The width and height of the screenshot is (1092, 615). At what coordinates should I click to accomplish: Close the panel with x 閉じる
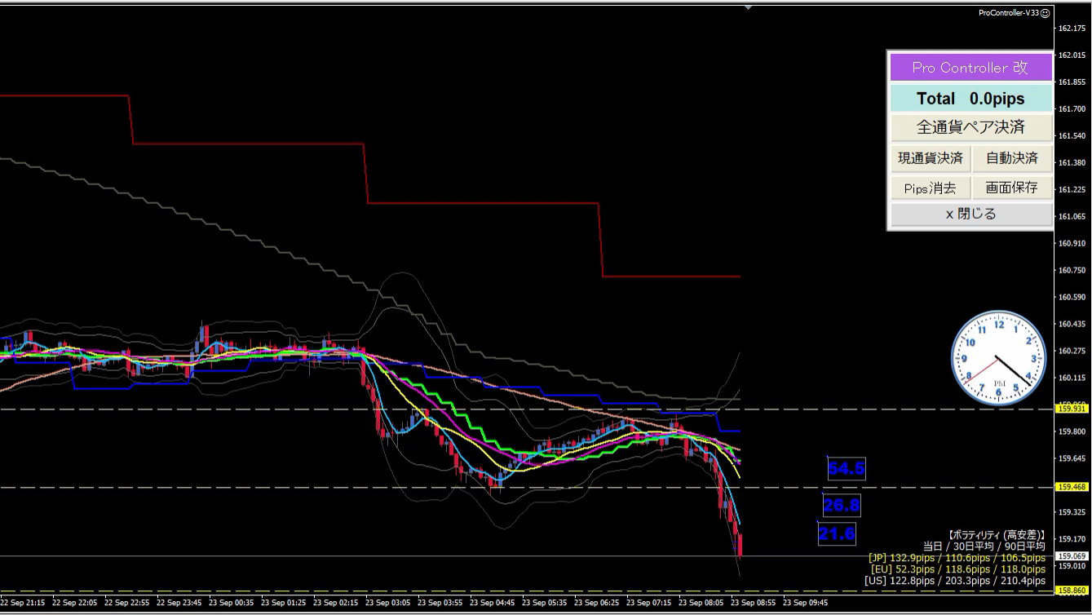[x=970, y=215]
